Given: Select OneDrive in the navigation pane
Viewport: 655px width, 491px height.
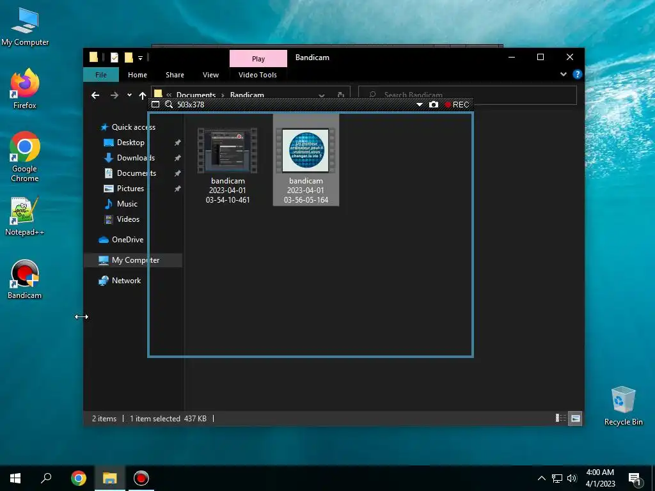Looking at the screenshot, I should [x=127, y=240].
